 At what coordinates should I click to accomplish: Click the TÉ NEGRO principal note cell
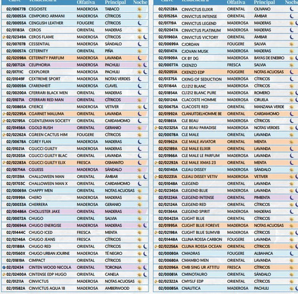point(114,254)
